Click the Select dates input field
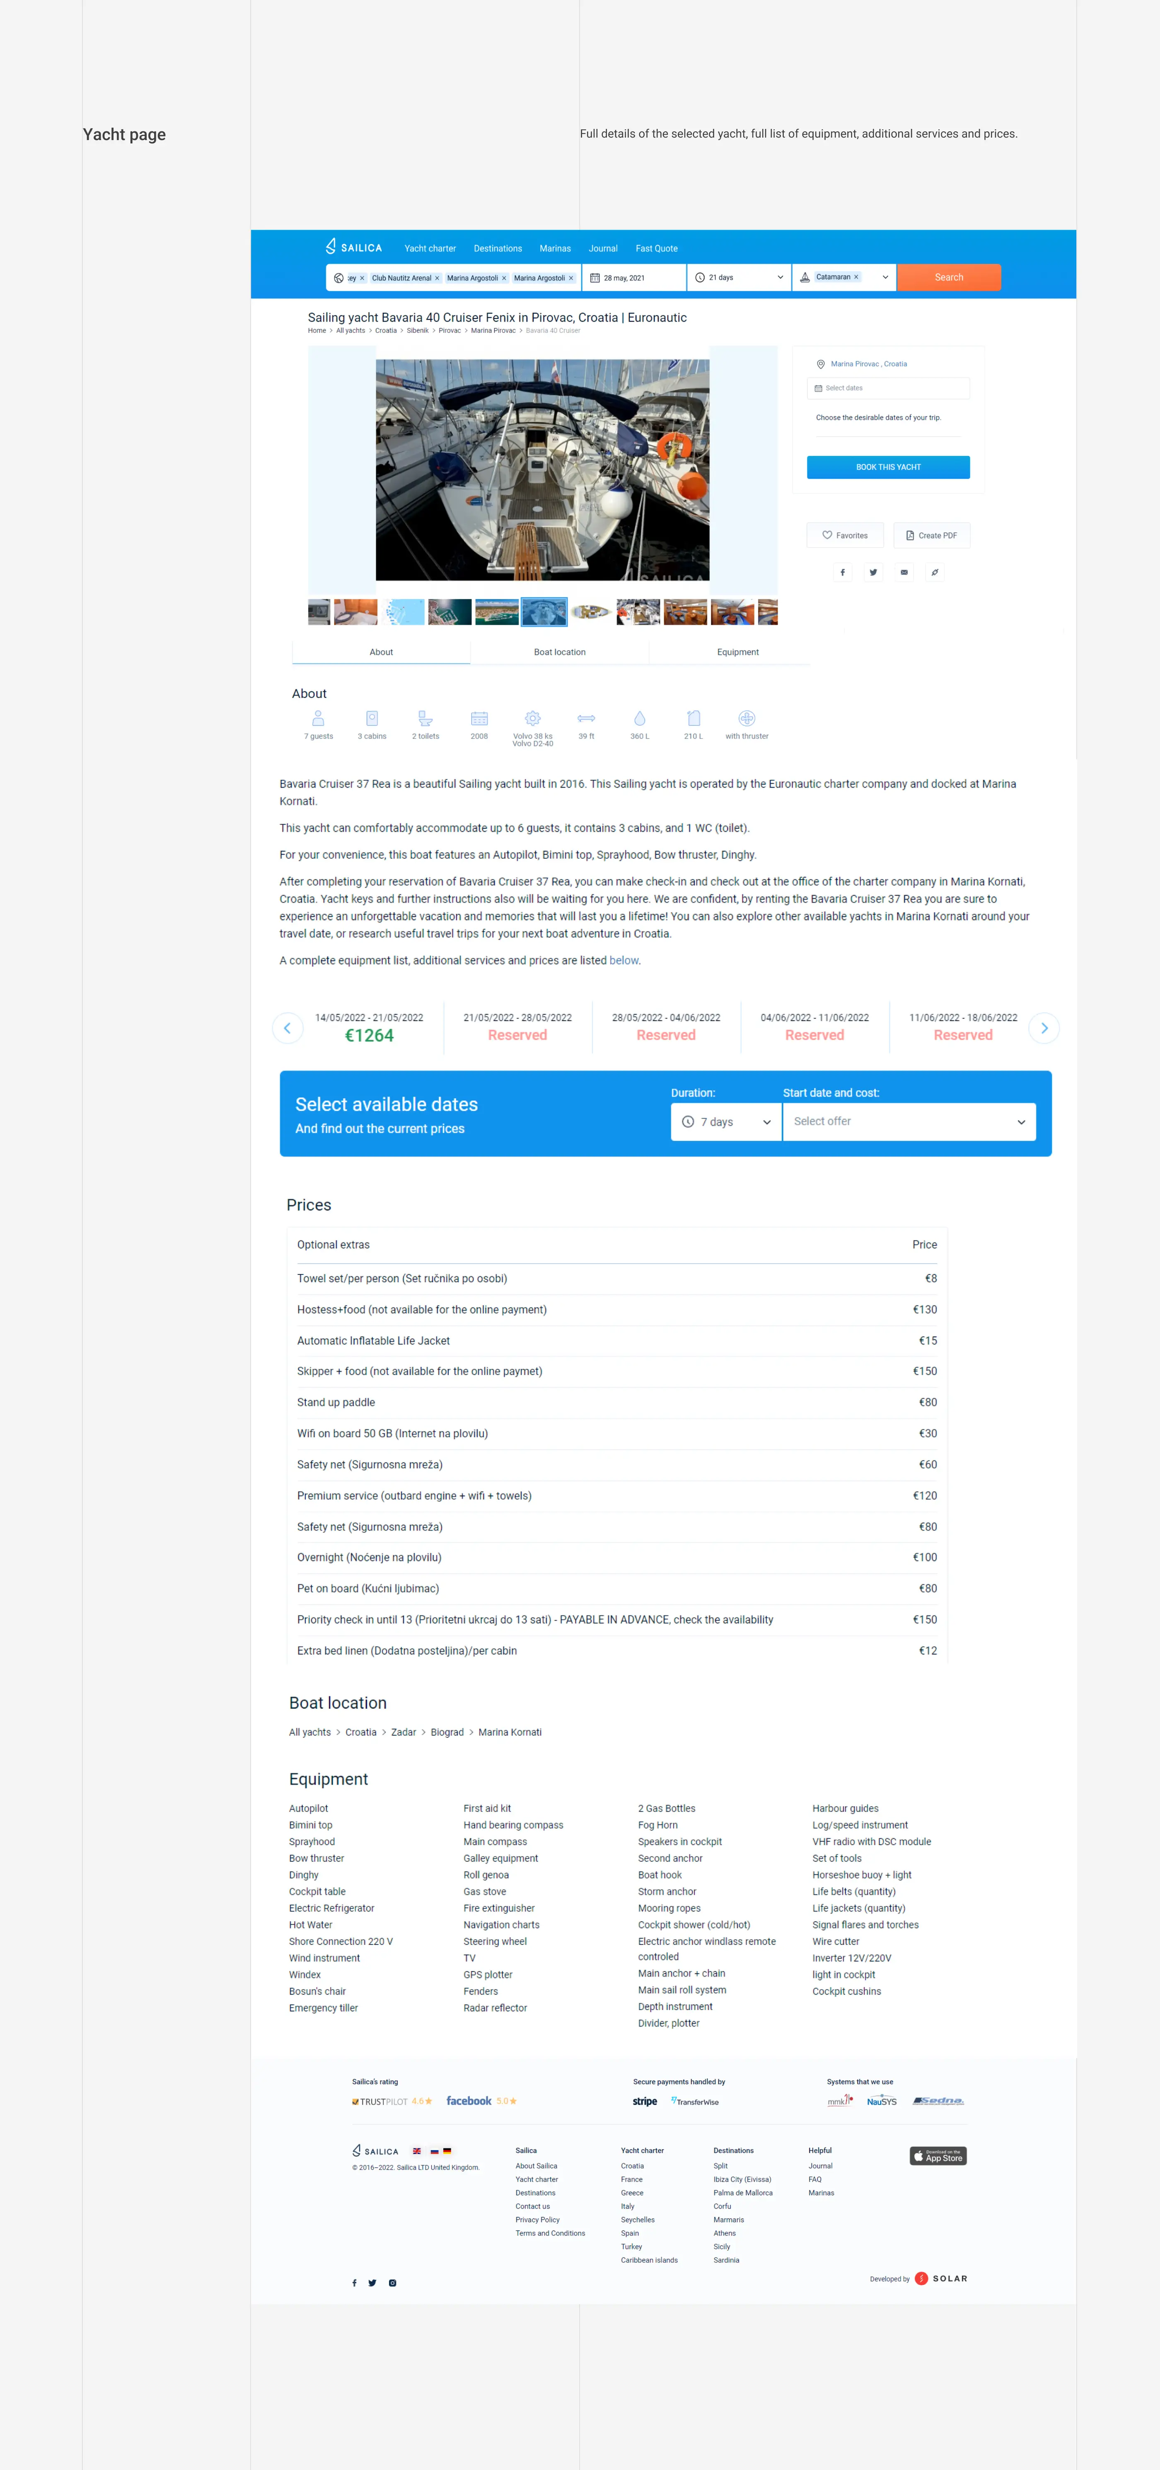 888,388
